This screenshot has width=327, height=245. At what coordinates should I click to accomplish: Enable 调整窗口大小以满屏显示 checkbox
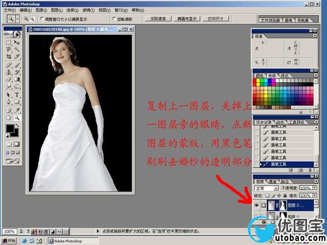coord(42,19)
